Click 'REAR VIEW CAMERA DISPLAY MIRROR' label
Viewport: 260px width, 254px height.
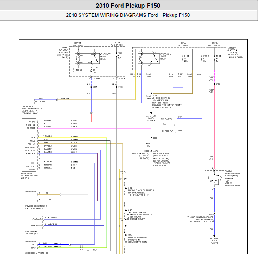click(x=29, y=176)
